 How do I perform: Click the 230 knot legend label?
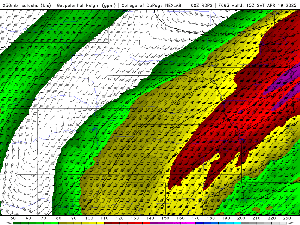[287, 218]
